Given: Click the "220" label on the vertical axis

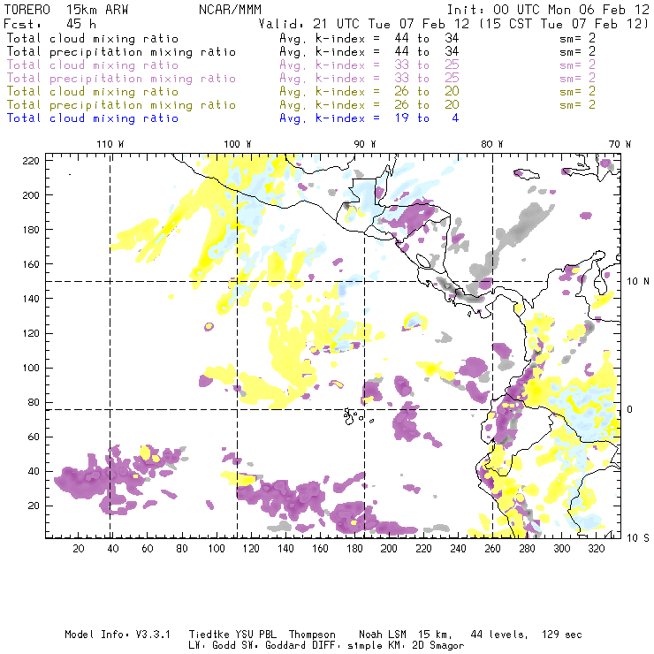Looking at the screenshot, I should tap(31, 161).
